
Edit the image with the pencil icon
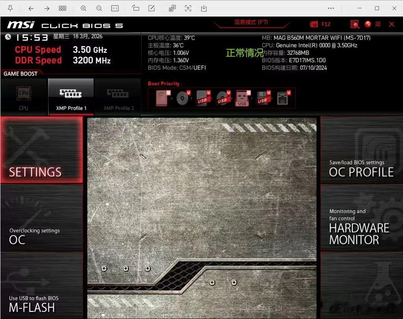click(152, 8)
